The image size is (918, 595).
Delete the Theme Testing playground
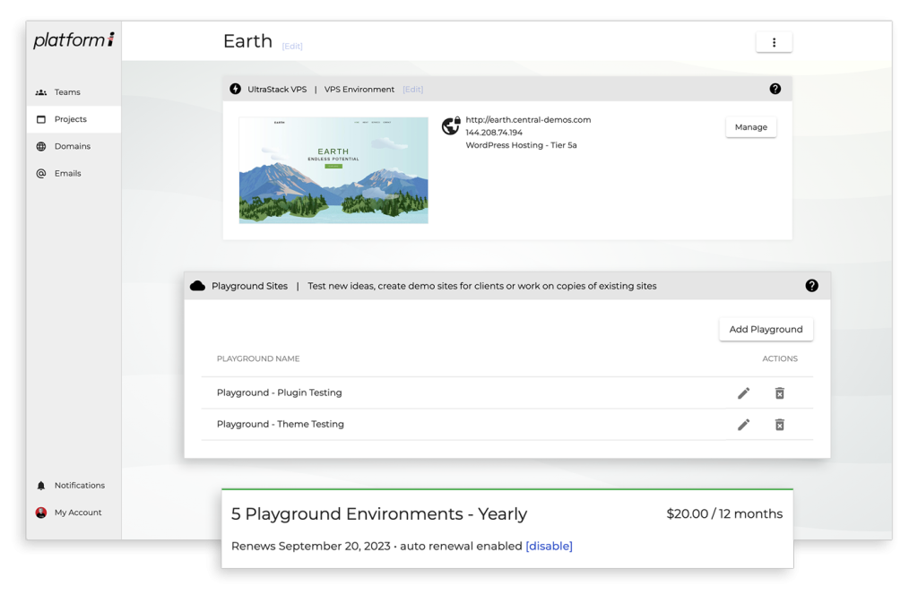pos(779,425)
